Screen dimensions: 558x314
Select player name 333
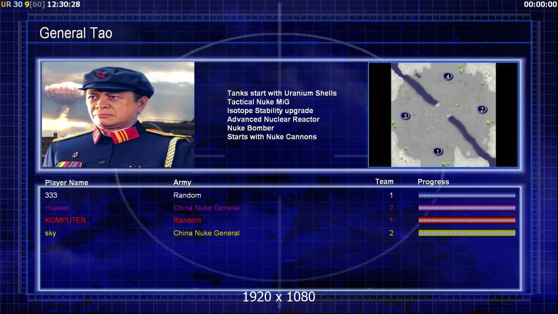pos(51,195)
